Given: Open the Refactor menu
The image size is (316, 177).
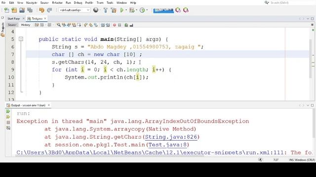Looking at the screenshot, I should (x=57, y=2).
